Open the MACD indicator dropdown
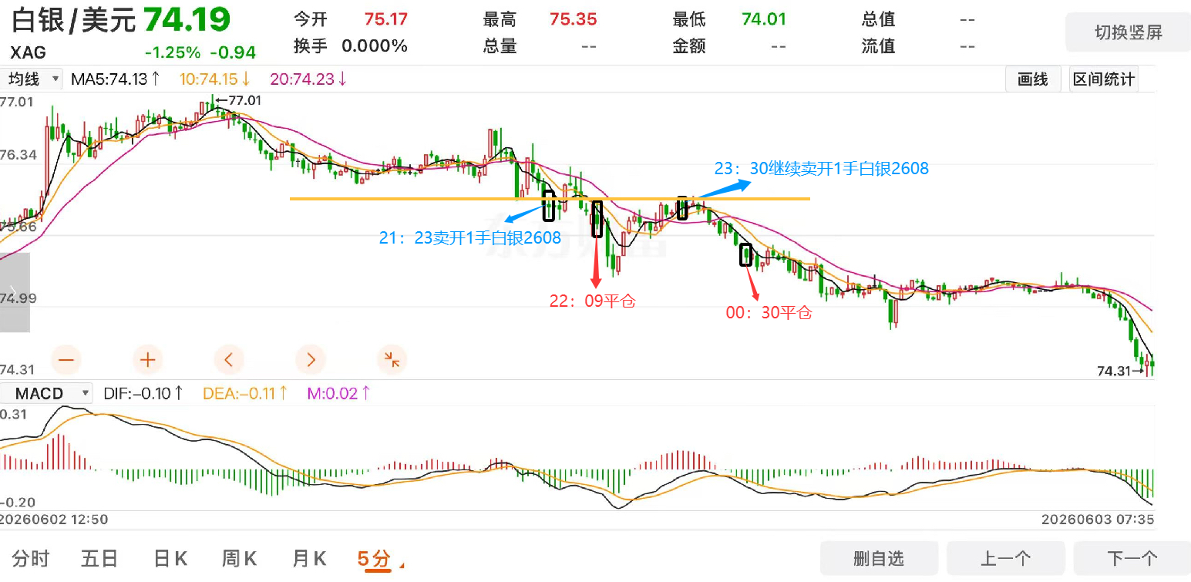Image resolution: width=1191 pixels, height=582 pixels. [x=48, y=394]
